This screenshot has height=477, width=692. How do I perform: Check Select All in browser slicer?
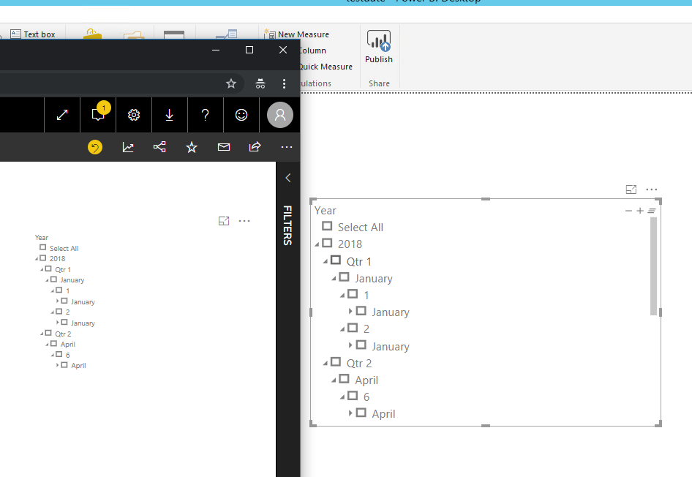43,247
